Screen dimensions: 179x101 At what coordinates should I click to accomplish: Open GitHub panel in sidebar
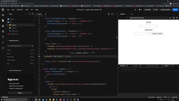point(3,37)
